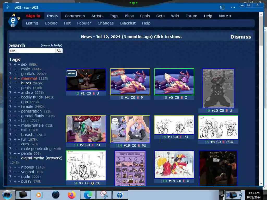The width and height of the screenshot is (267, 200).
Task: Open the sketch thumbnail rated Q CU
Action: pyautogui.click(x=86, y=165)
